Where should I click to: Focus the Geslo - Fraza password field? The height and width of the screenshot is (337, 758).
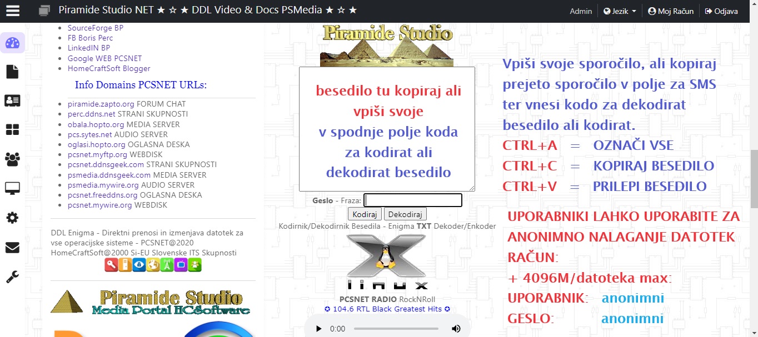click(x=413, y=200)
